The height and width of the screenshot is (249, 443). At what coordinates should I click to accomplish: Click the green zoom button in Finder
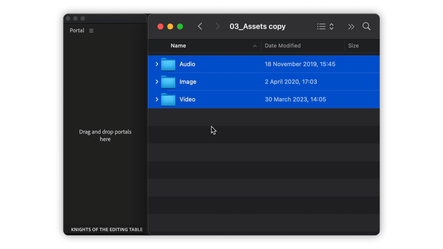coord(180,27)
